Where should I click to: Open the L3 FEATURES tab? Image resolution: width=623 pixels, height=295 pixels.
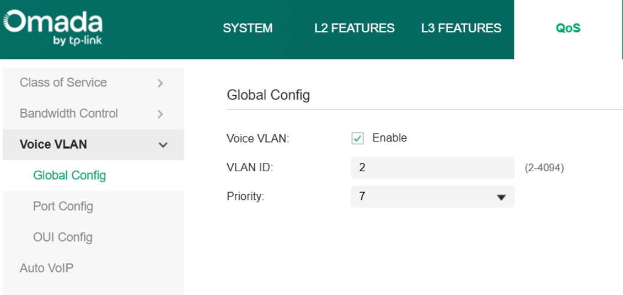461,28
